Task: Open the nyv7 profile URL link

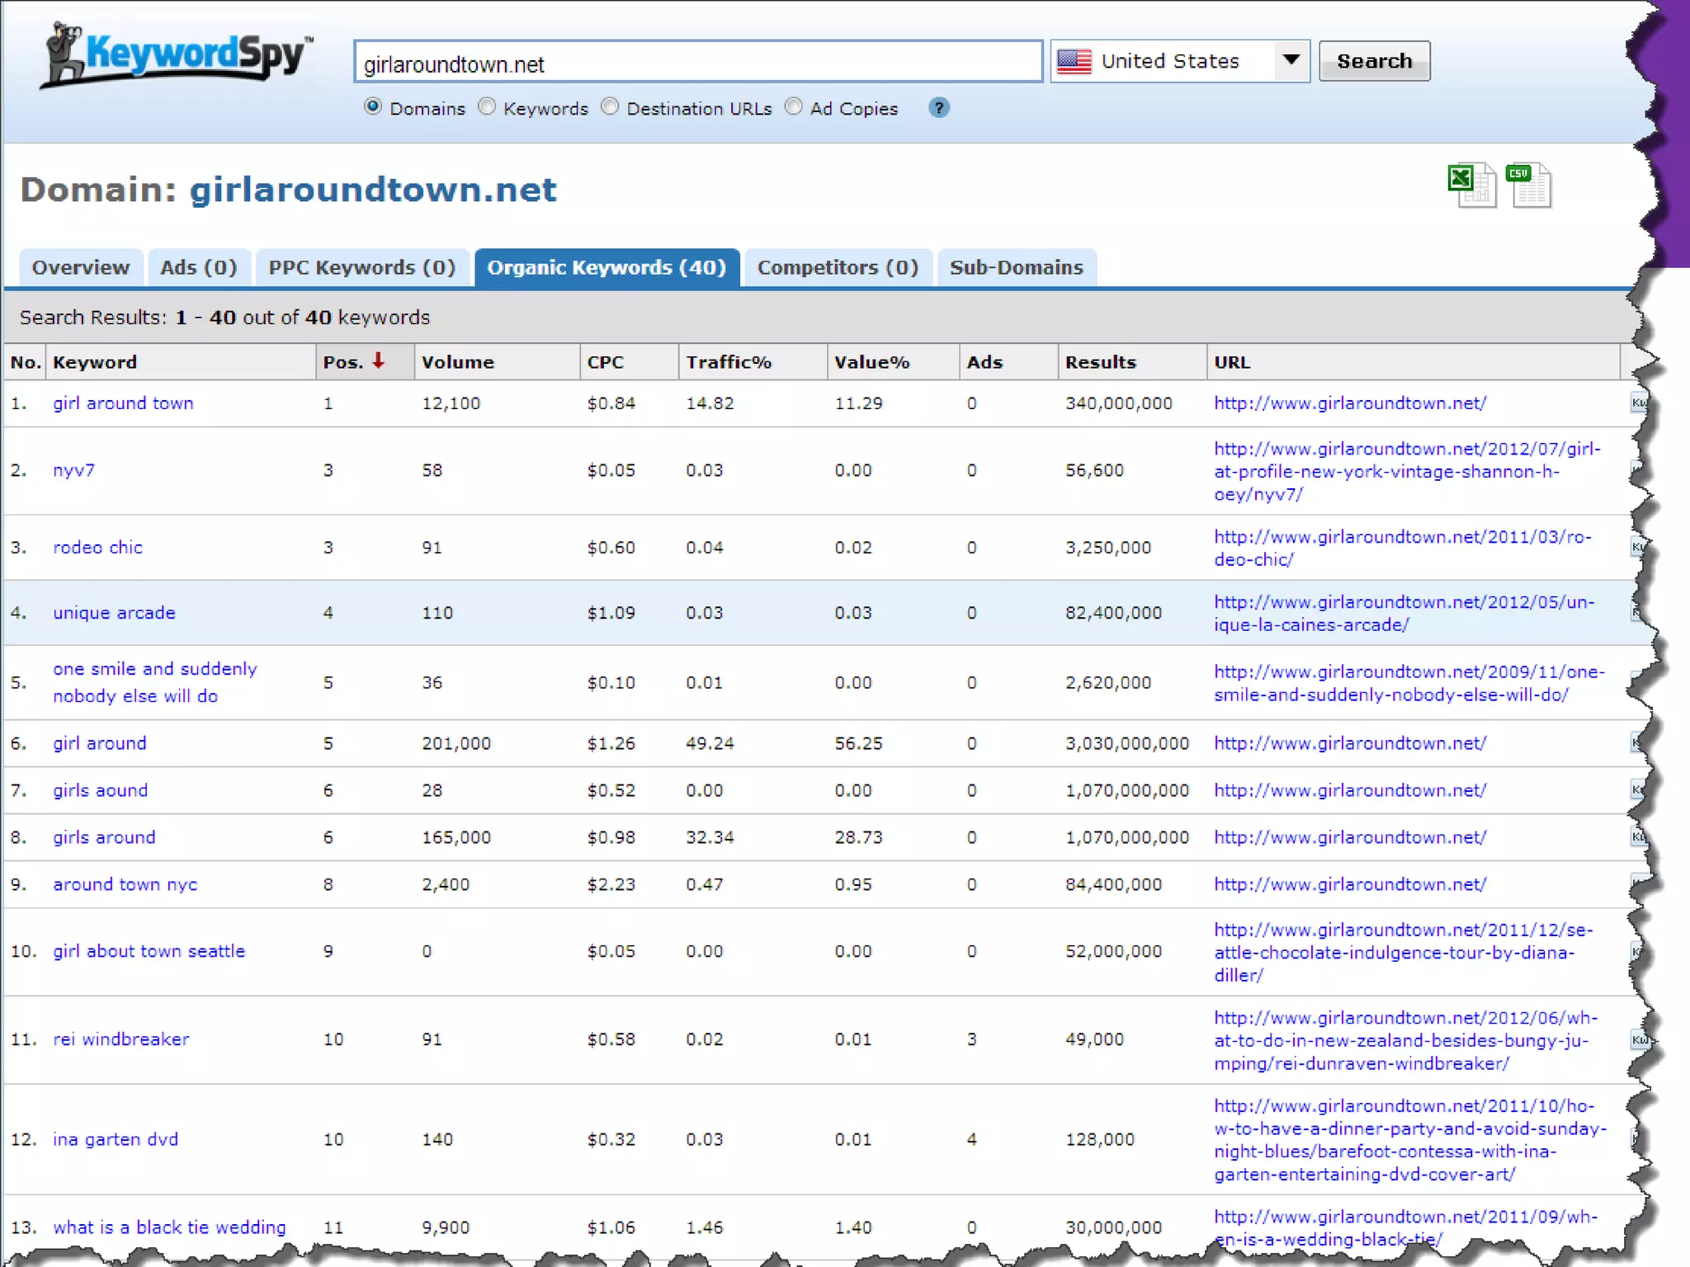Action: pyautogui.click(x=1408, y=472)
